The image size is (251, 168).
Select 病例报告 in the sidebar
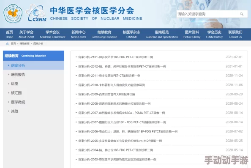click(x=34, y=74)
